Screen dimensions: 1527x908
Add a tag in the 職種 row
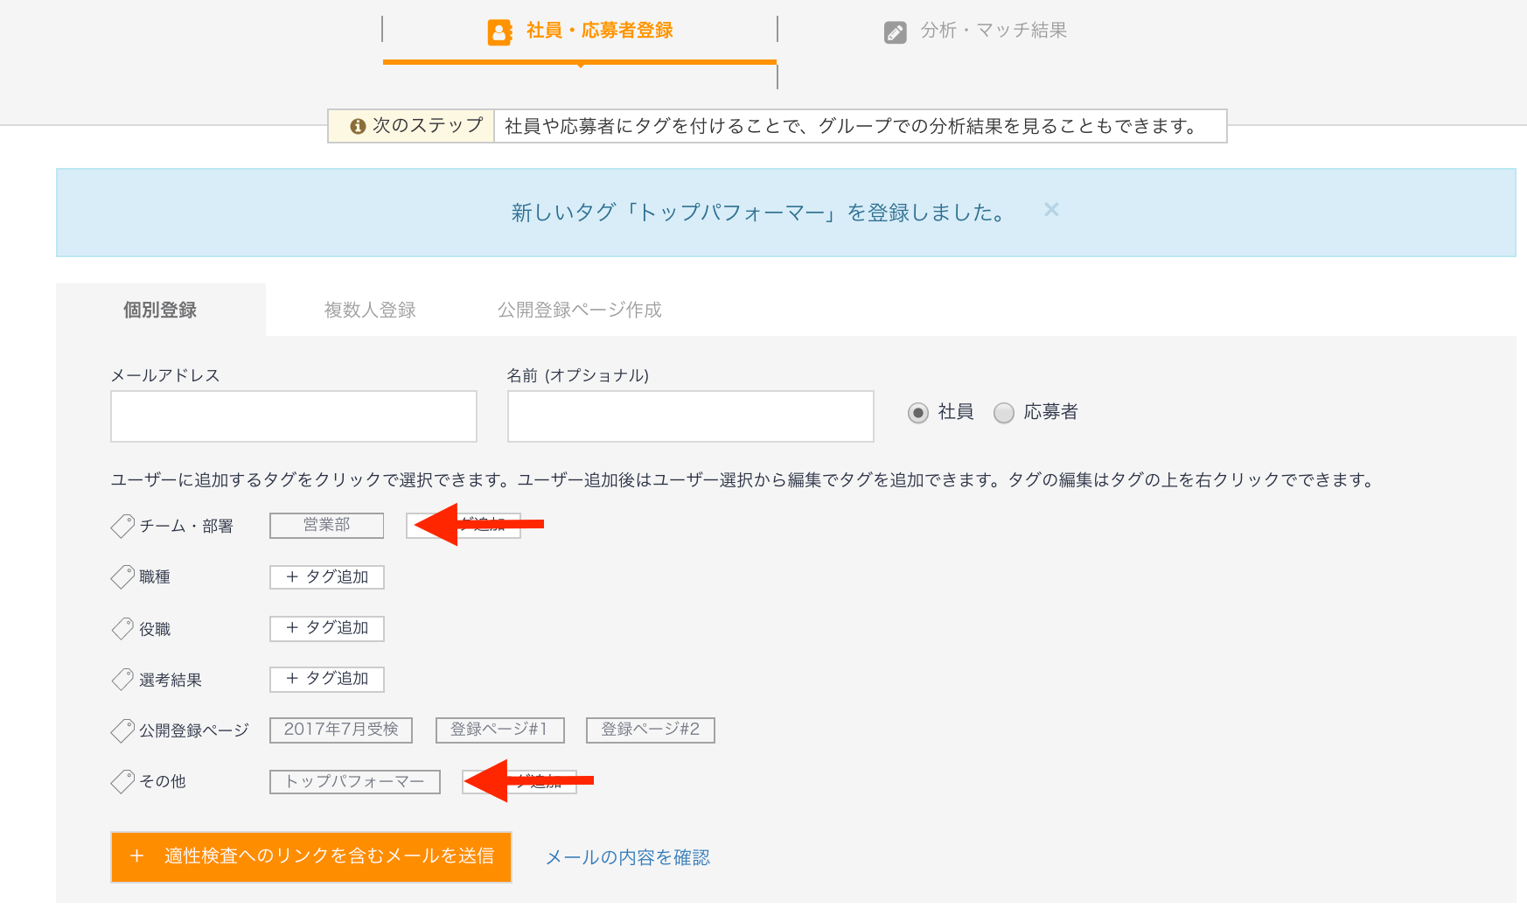pos(326,577)
